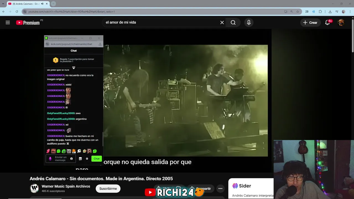Screen dimensions: 354x199
Task: Open Warner Music Spain Archivos channel name
Action: [x=66, y=186]
